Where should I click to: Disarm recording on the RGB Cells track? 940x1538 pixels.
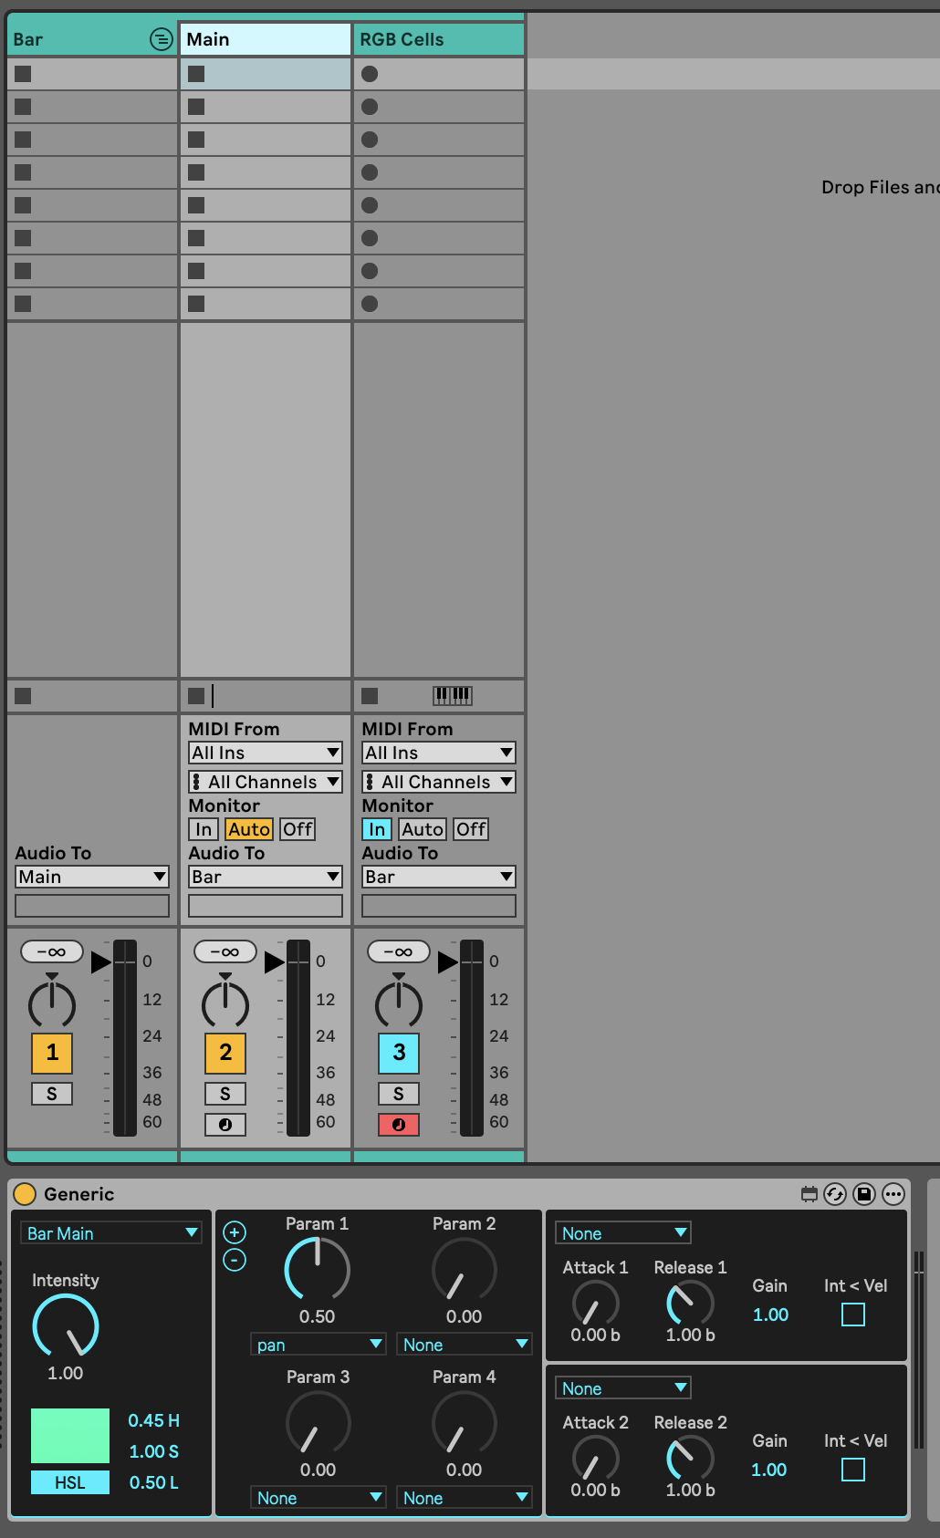pos(399,1125)
